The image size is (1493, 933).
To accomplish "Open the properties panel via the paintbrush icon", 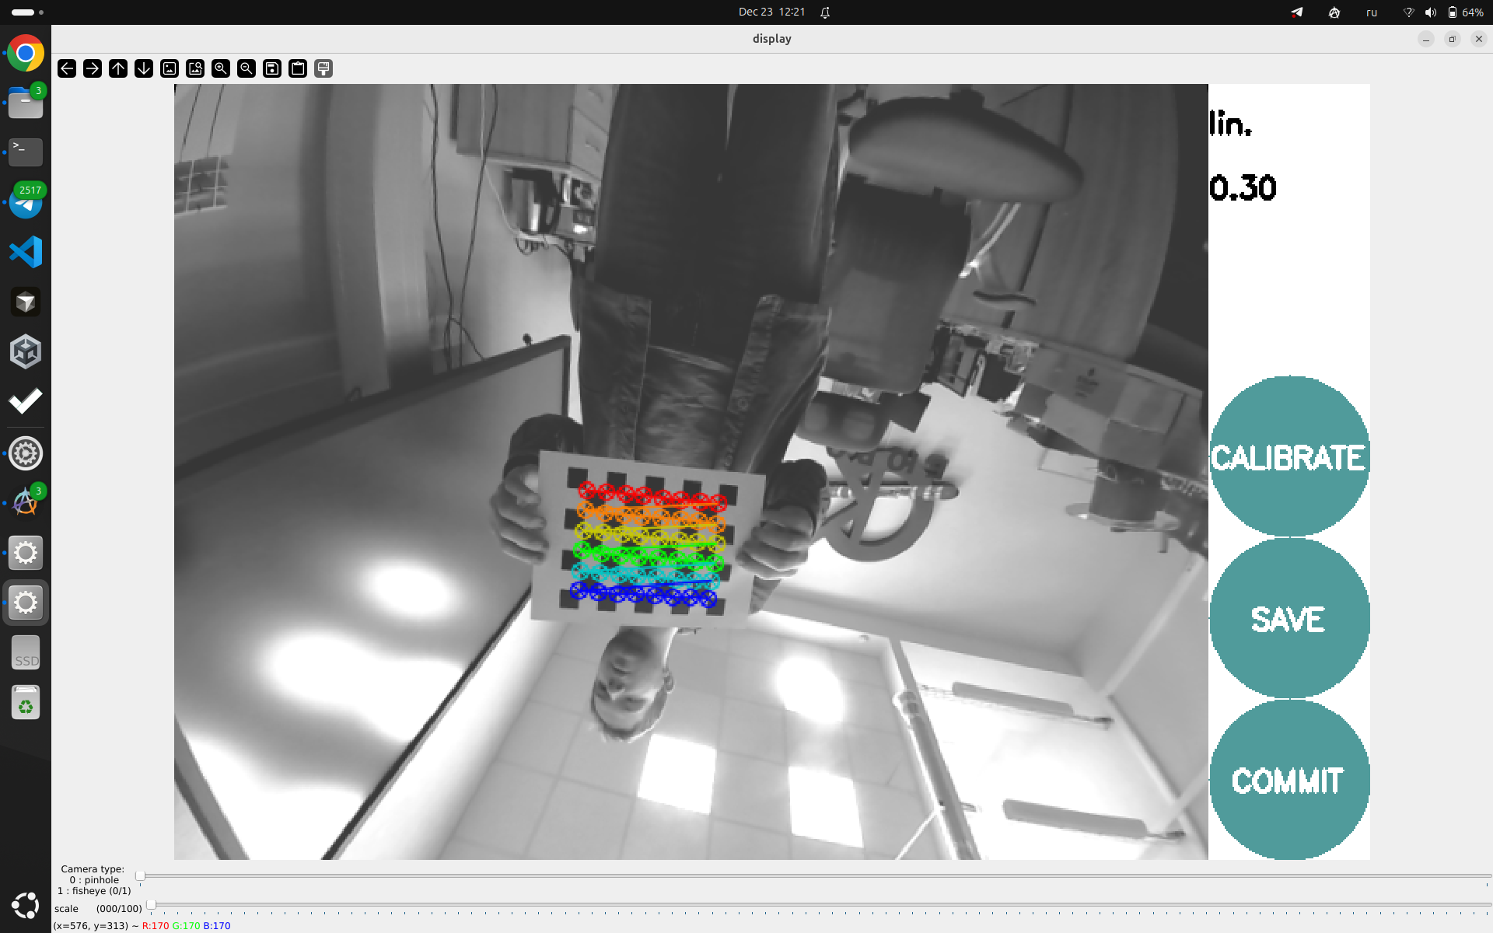I will [323, 68].
